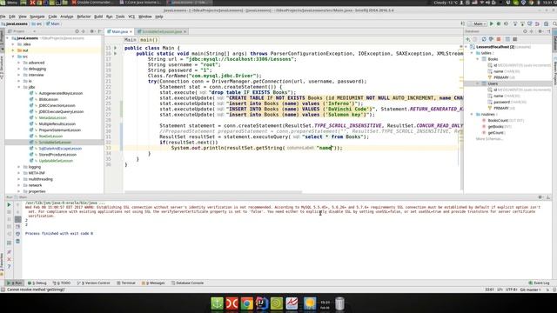Select the Users table in Database tree
557x313 pixels.
point(493,83)
